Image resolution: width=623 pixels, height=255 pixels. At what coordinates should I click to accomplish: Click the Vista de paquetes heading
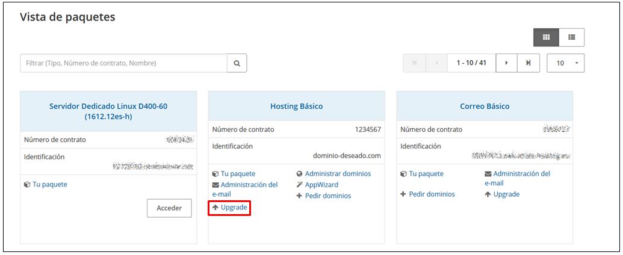click(67, 17)
